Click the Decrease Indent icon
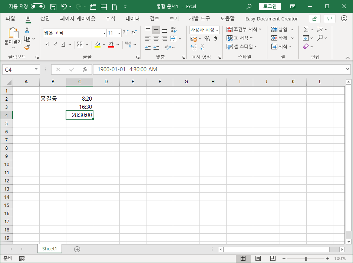Screen dimensions: 353x263 point(148,47)
